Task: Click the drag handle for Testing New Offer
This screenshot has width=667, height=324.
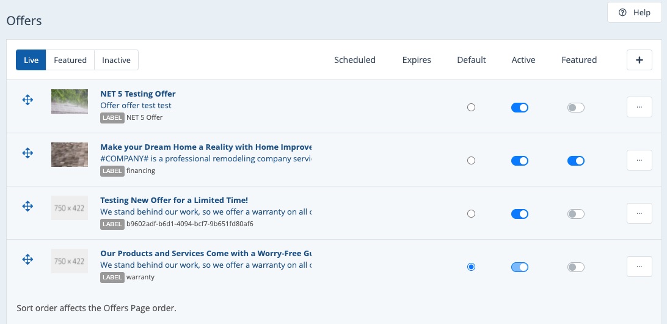Action: 27,206
